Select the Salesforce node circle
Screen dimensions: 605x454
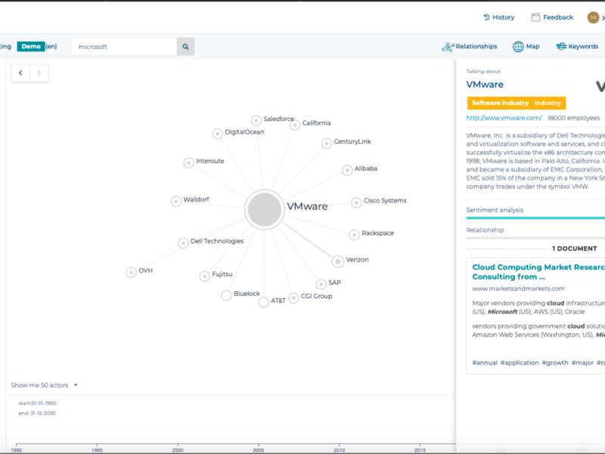click(256, 120)
